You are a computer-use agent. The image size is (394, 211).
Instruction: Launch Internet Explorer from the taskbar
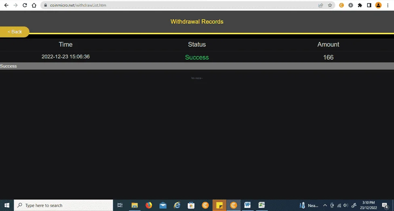(177, 205)
